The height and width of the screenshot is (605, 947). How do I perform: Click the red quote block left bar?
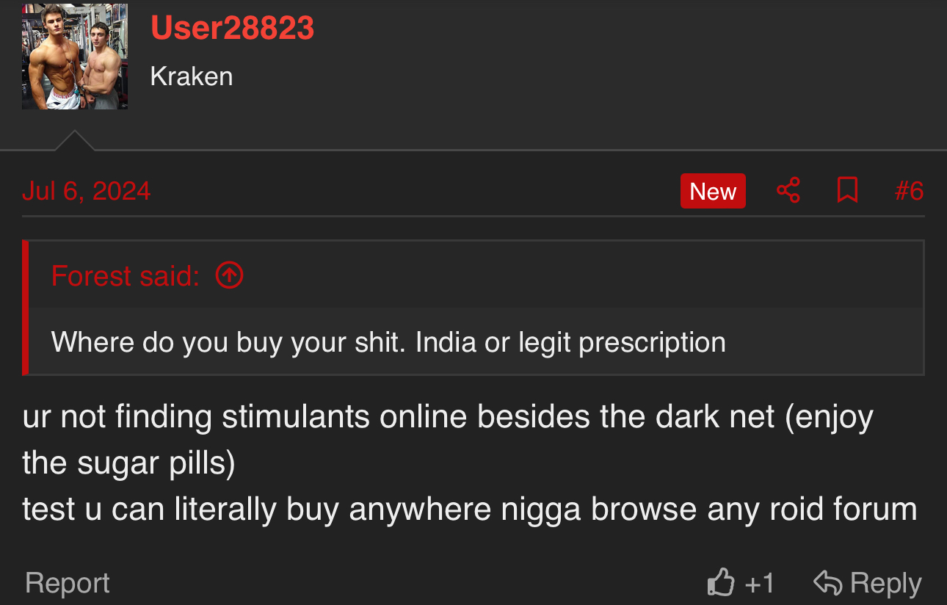(x=26, y=308)
